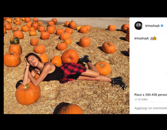View likes via "Piace a 384.406" text
Viewport: 167px width, 130px height.
coord(151,95)
